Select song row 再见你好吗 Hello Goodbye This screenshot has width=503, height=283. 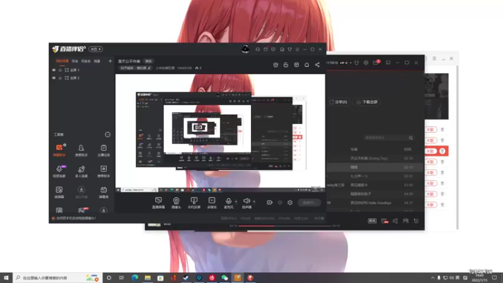coord(375,203)
